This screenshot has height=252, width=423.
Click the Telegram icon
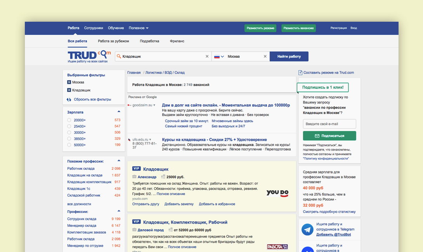pyautogui.click(x=307, y=230)
